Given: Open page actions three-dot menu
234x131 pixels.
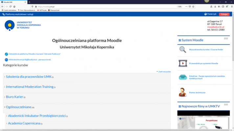Looking at the screenshot, I should point(186,7).
